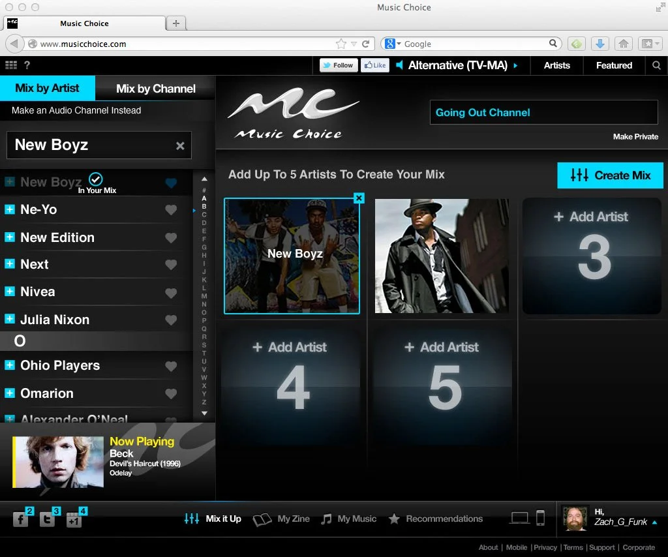The image size is (668, 557).
Task: Open search with the magnifier icon
Action: pos(656,65)
